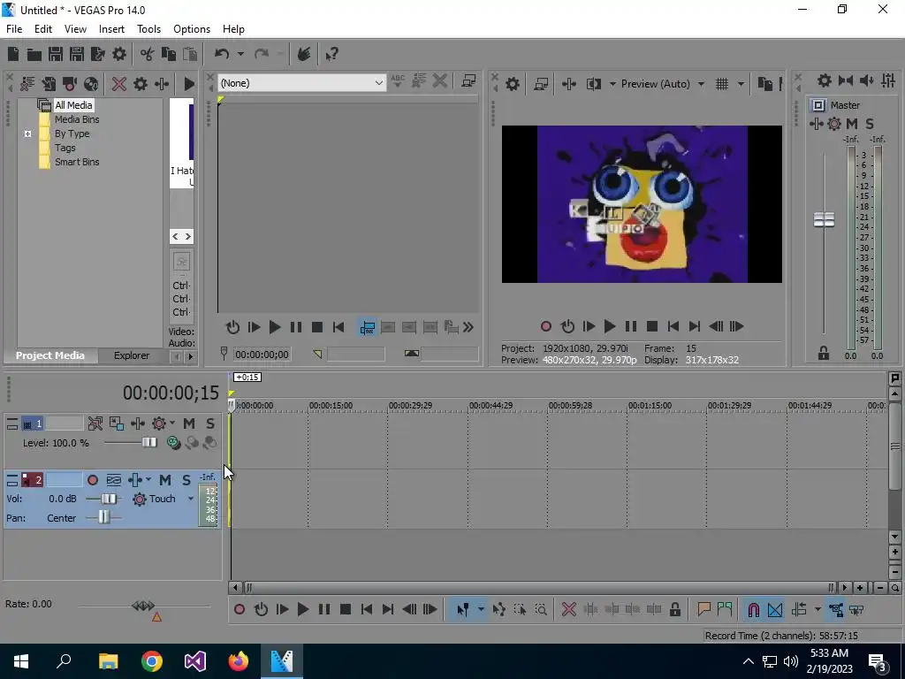Select the normal edit tool in the bottom toolbar
Viewport: 905px width, 679px height.
tap(463, 610)
